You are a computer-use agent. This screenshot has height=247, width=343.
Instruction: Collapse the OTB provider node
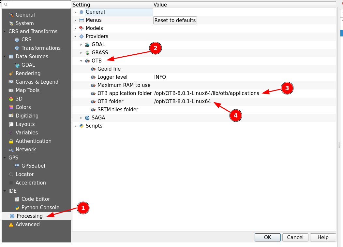(x=81, y=61)
